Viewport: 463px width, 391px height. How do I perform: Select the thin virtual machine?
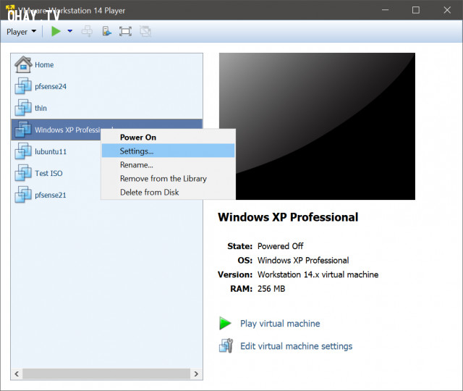[107, 108]
